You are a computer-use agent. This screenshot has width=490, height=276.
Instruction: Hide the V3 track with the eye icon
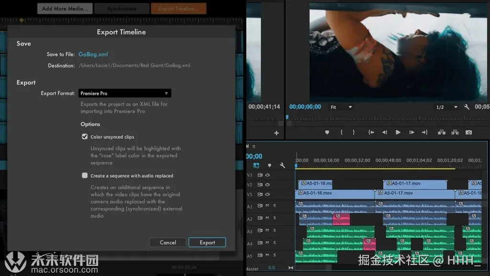click(267, 175)
